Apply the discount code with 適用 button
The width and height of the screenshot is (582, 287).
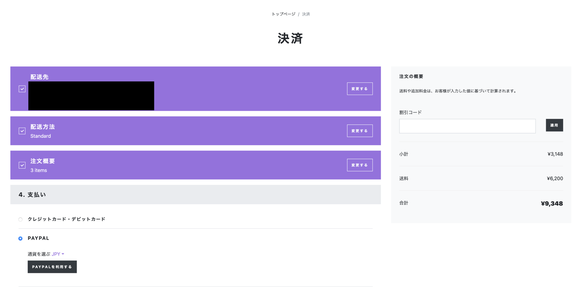[554, 125]
